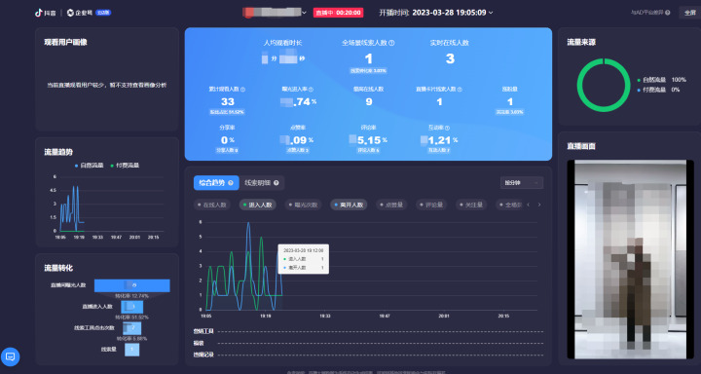Switch to the 线索明细 tab
The image size is (701, 374).
tap(263, 183)
